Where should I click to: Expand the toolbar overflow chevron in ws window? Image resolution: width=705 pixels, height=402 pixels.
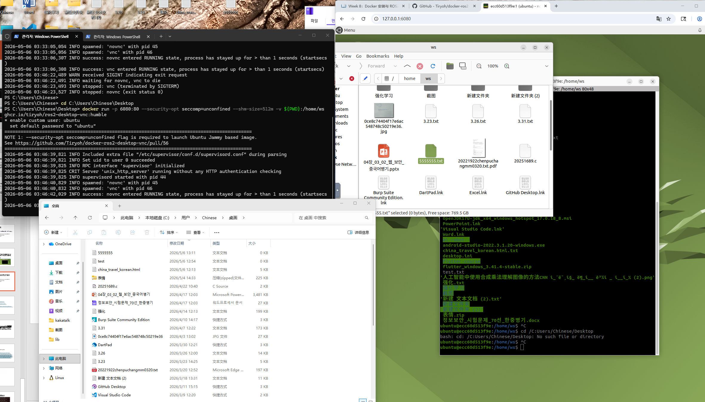[x=547, y=66]
